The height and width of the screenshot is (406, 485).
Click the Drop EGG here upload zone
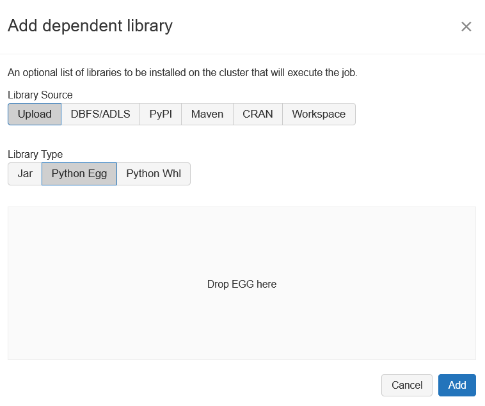tap(242, 284)
